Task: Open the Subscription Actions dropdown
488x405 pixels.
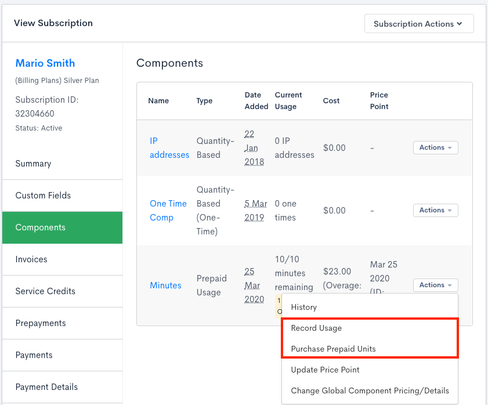Action: [418, 24]
